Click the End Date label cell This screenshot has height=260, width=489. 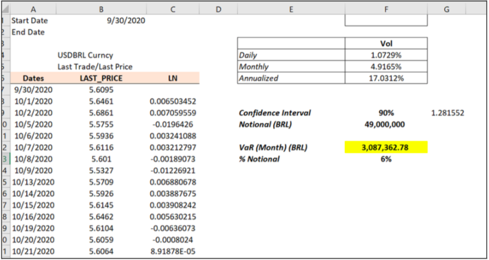click(34, 32)
